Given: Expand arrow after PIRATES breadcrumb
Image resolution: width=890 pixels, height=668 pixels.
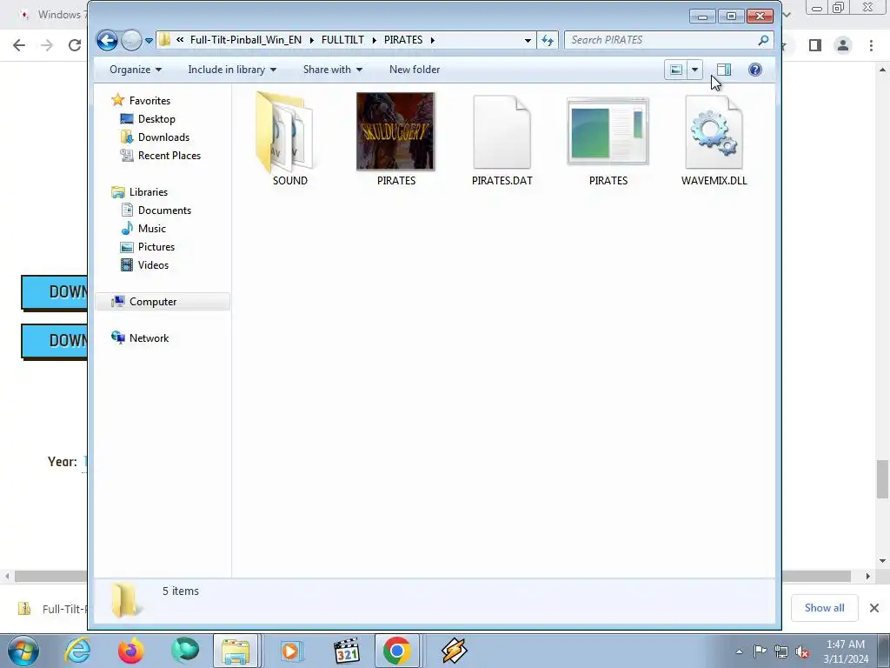Looking at the screenshot, I should pyautogui.click(x=433, y=40).
